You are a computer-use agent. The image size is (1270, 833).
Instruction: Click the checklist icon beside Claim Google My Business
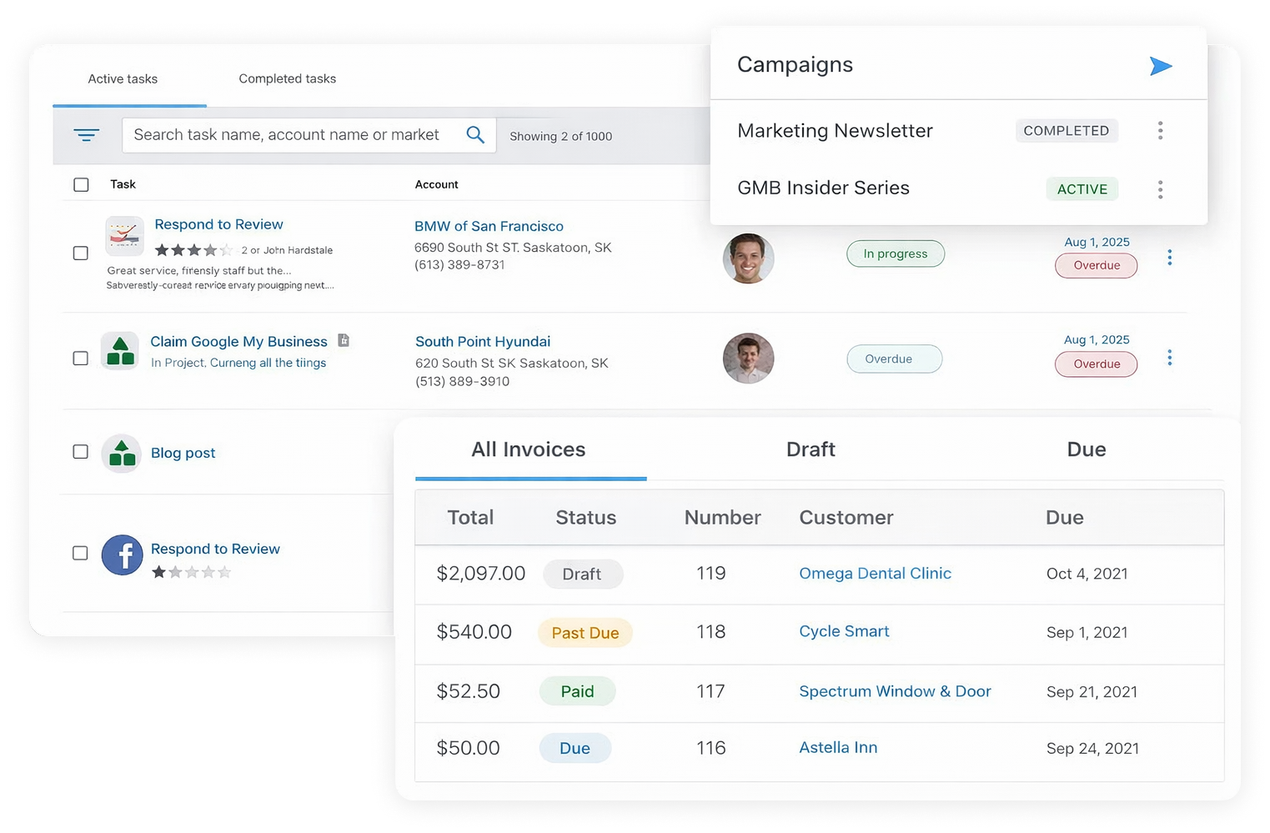pos(344,340)
